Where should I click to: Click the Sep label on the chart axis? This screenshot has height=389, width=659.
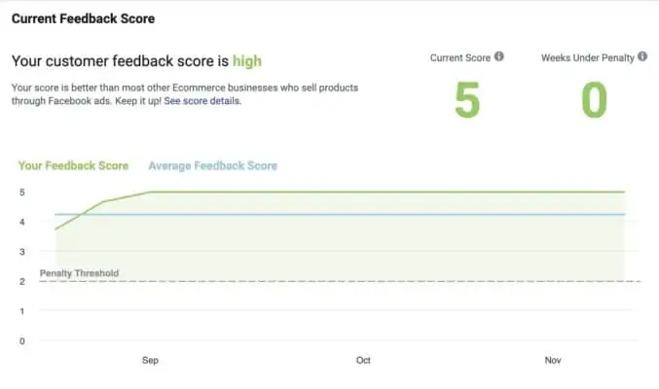(150, 361)
